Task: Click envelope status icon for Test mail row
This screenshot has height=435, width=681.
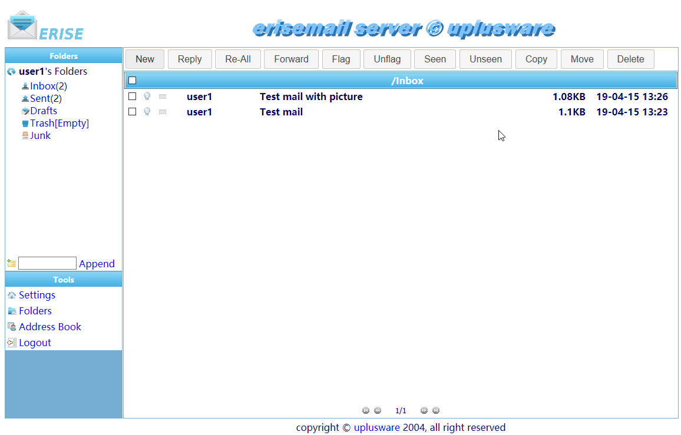Action: [163, 112]
